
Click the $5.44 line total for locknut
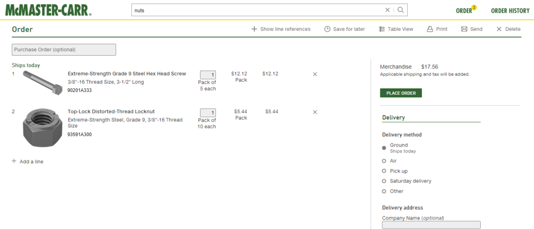(x=272, y=112)
